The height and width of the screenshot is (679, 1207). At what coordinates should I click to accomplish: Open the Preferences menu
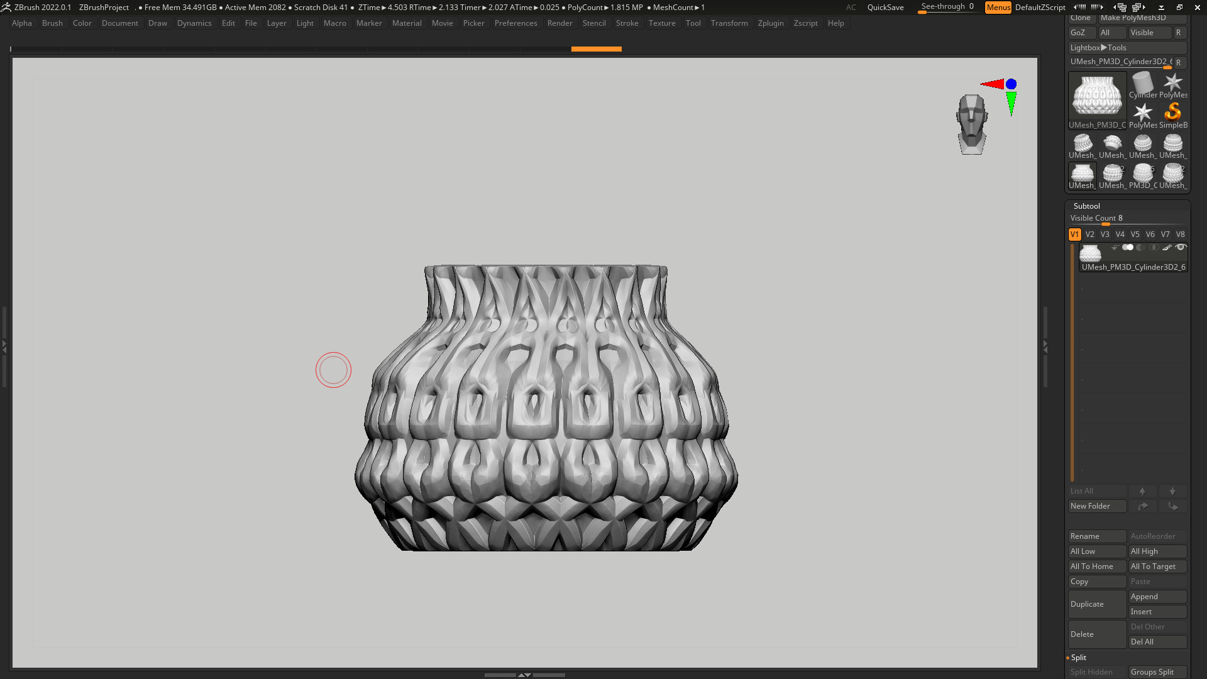tap(515, 23)
